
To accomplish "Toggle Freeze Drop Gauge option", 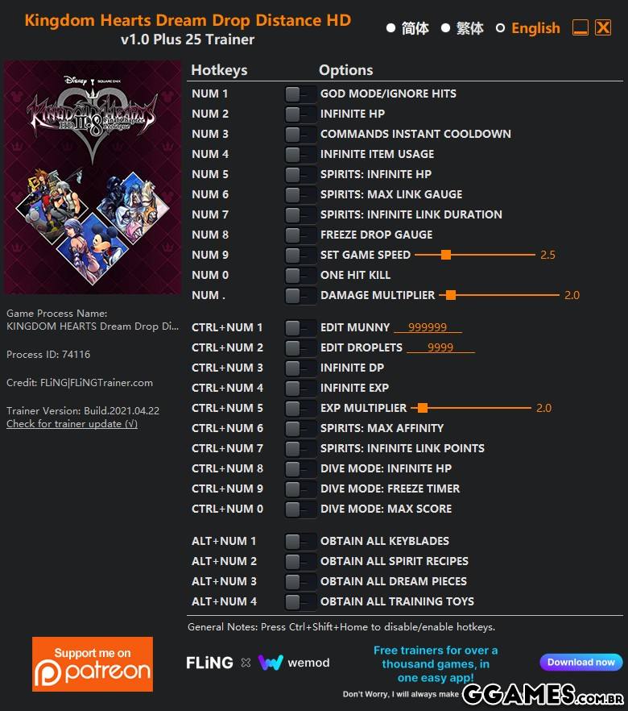I will click(x=299, y=235).
